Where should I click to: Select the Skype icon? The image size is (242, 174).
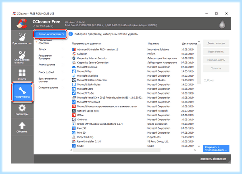tap(74, 146)
